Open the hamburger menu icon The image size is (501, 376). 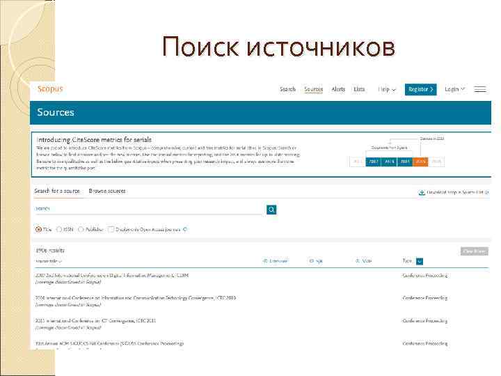pos(480,89)
